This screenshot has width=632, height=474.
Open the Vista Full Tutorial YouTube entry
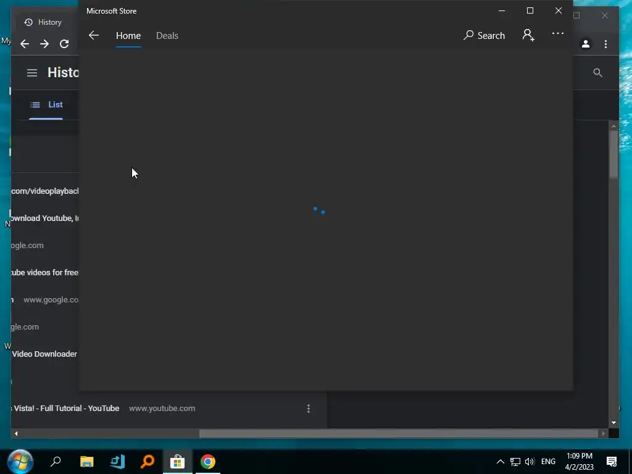click(65, 409)
